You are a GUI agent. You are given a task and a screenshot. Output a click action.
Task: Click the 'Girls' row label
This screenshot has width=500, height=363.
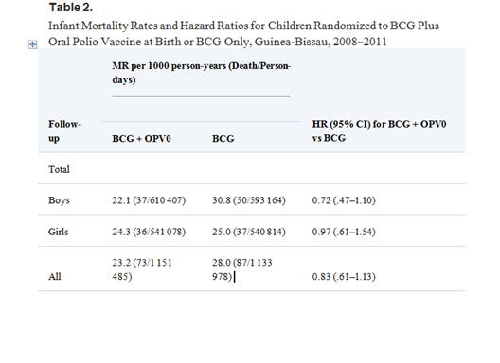[x=59, y=232]
